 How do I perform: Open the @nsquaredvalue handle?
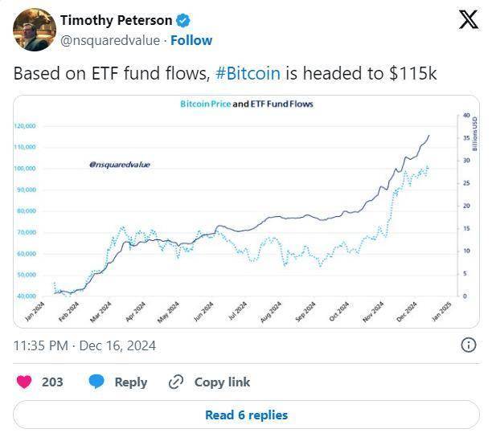[x=111, y=39]
